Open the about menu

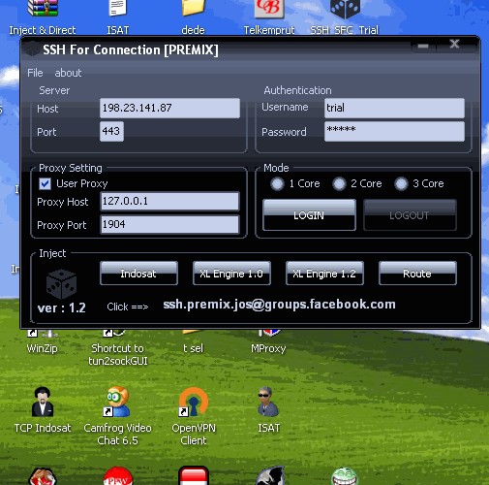pyautogui.click(x=68, y=73)
